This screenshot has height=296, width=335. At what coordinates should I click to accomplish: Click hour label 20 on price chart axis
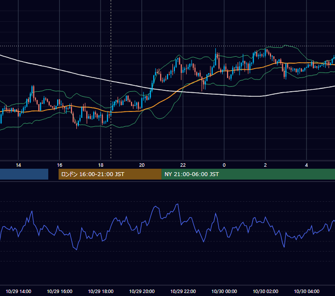pos(142,165)
